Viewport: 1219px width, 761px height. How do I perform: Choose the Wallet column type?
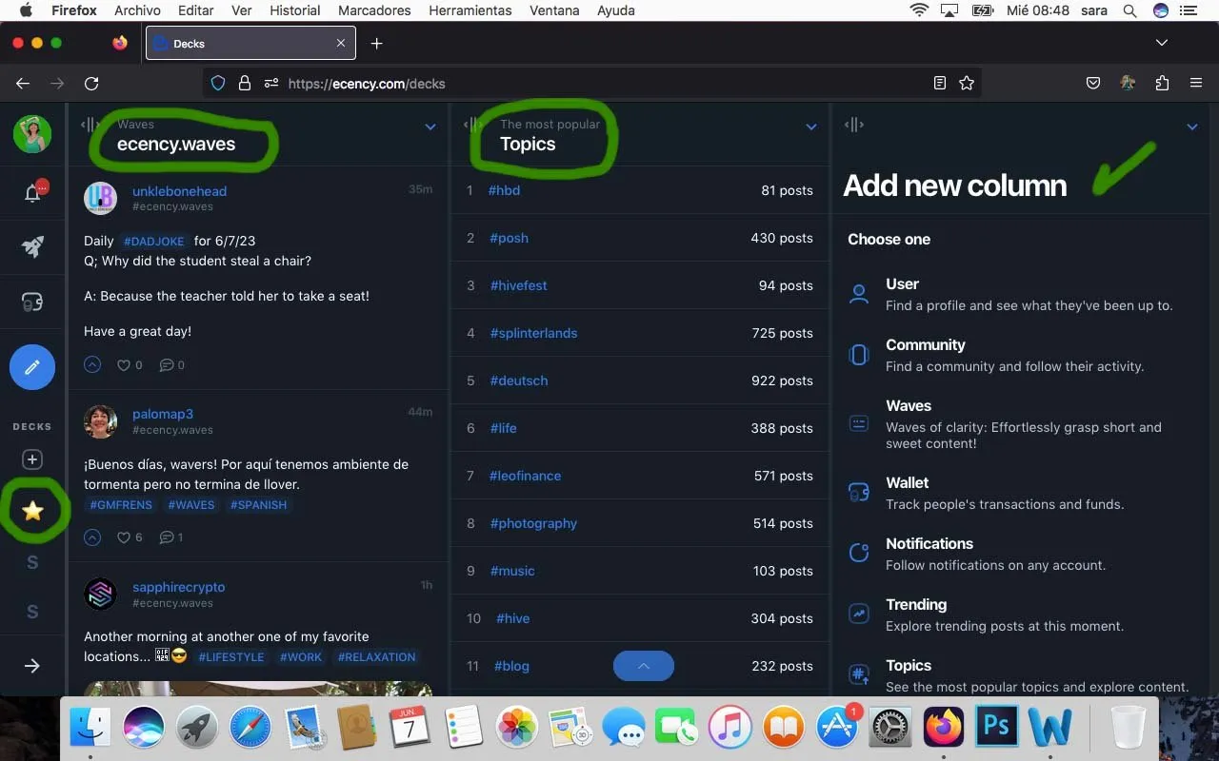1021,493
